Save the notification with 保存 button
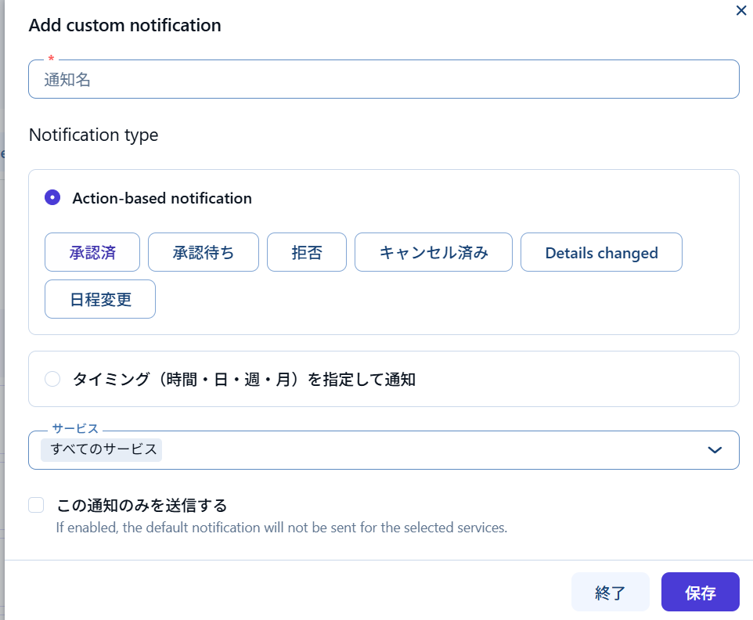The width and height of the screenshot is (753, 620). pos(700,592)
